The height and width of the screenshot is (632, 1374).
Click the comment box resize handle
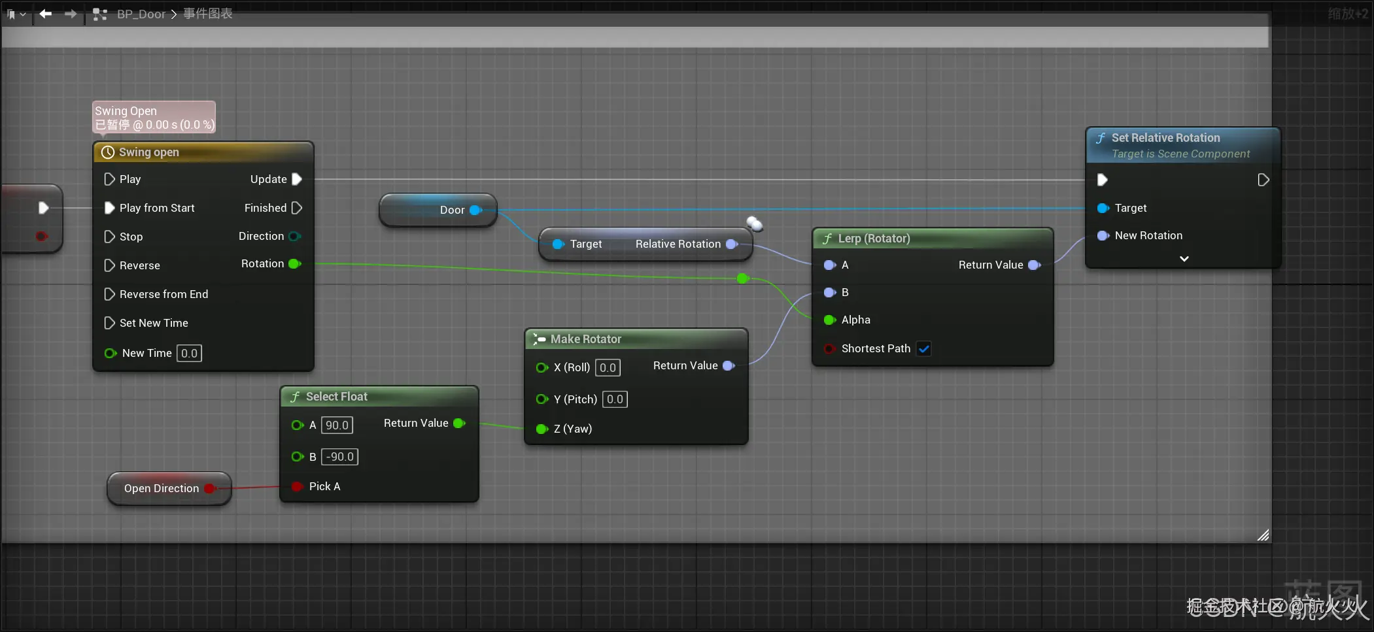click(x=1263, y=535)
